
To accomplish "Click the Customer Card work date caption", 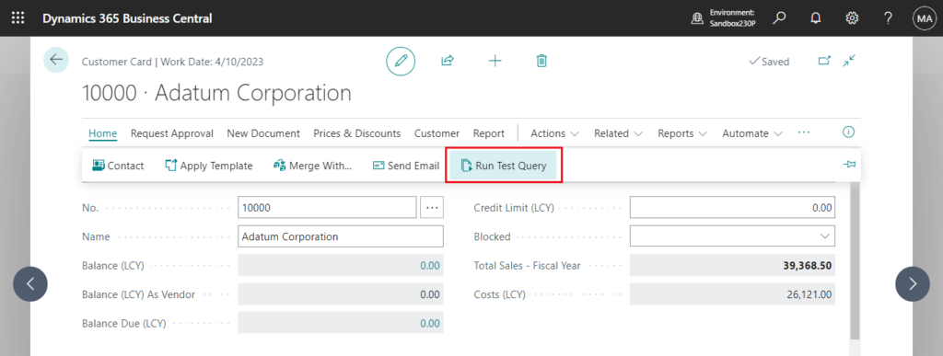I will 172,62.
